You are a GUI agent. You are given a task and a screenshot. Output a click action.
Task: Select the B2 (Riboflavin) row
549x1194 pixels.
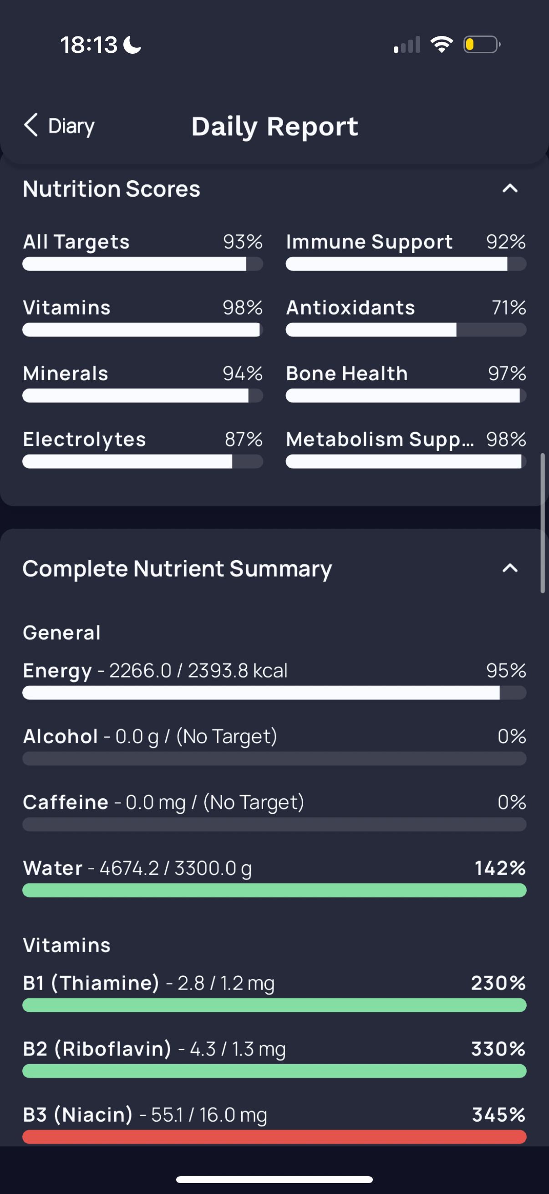tap(274, 1058)
